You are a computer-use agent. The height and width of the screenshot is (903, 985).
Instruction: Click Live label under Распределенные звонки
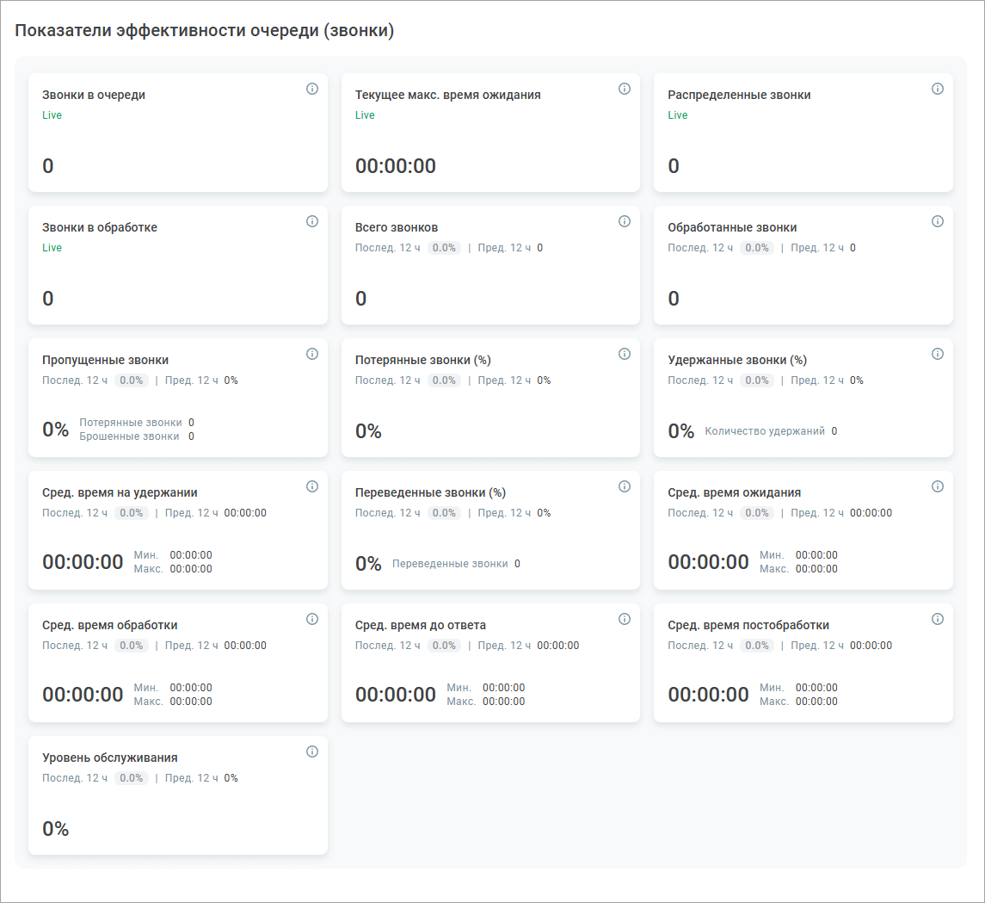[678, 115]
